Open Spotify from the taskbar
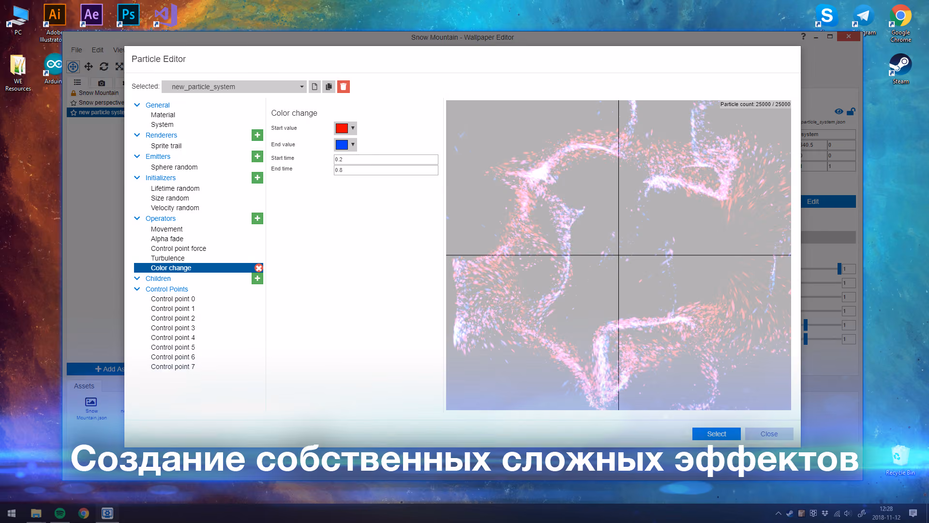This screenshot has height=523, width=929. [x=60, y=513]
